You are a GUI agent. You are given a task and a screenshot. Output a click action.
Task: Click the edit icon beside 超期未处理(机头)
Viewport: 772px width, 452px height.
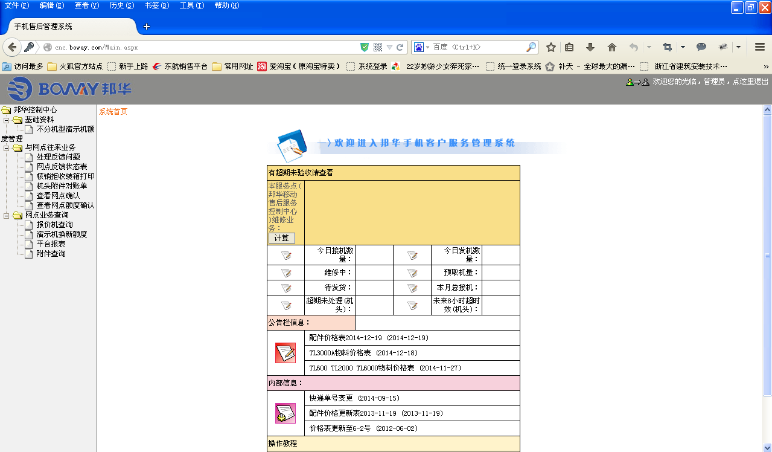click(286, 305)
